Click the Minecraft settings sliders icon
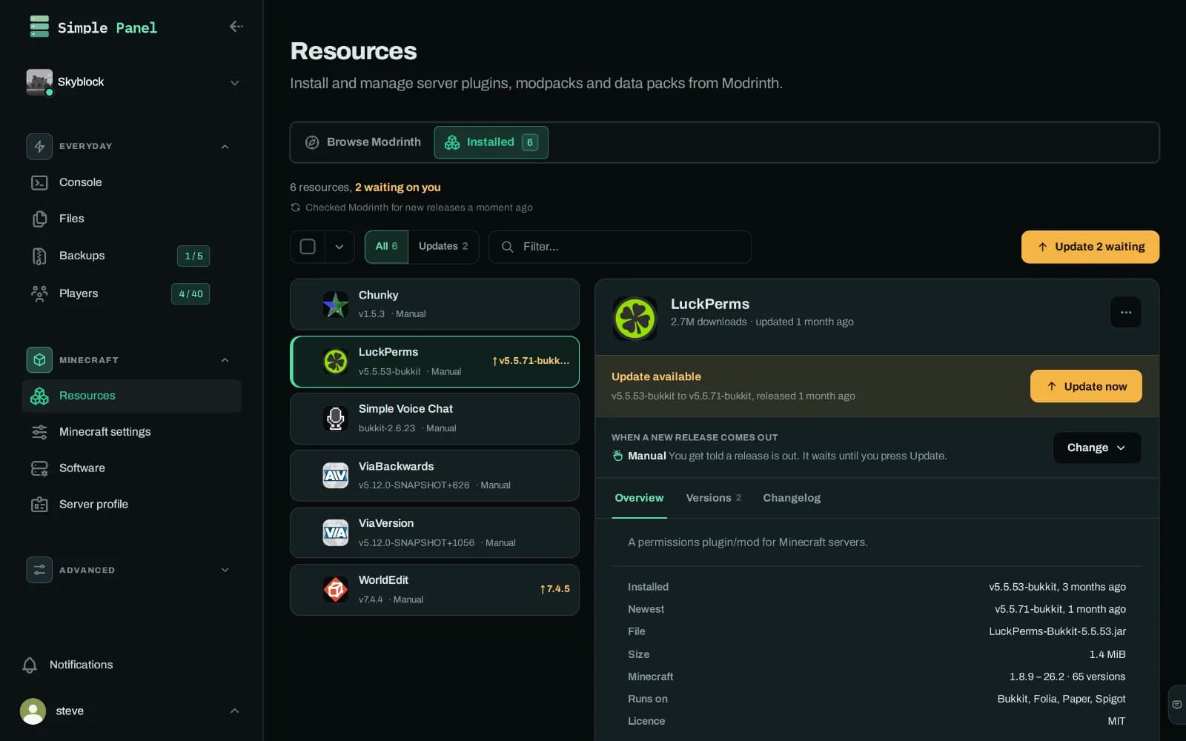Image resolution: width=1186 pixels, height=741 pixels. tap(39, 432)
